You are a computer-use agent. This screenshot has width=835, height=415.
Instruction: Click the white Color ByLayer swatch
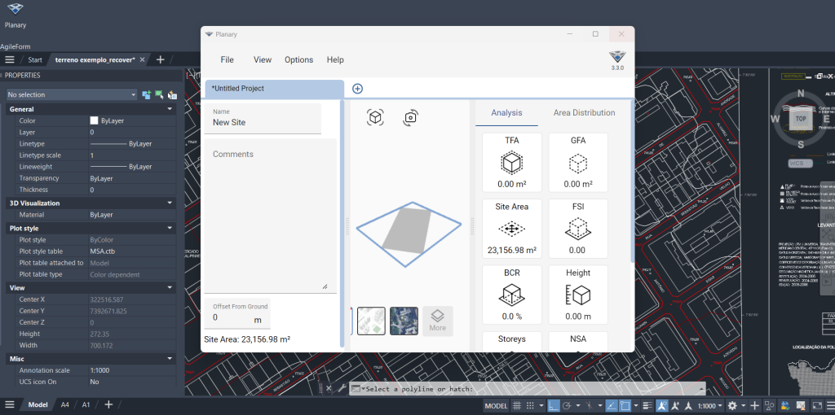(95, 120)
